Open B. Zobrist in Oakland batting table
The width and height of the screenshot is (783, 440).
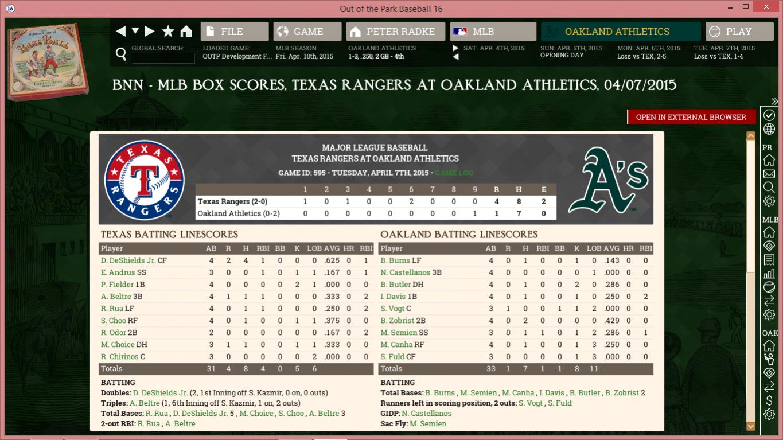[x=398, y=321]
